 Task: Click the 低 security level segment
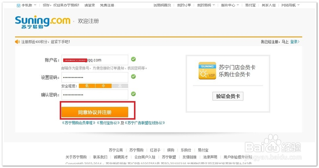87,86
